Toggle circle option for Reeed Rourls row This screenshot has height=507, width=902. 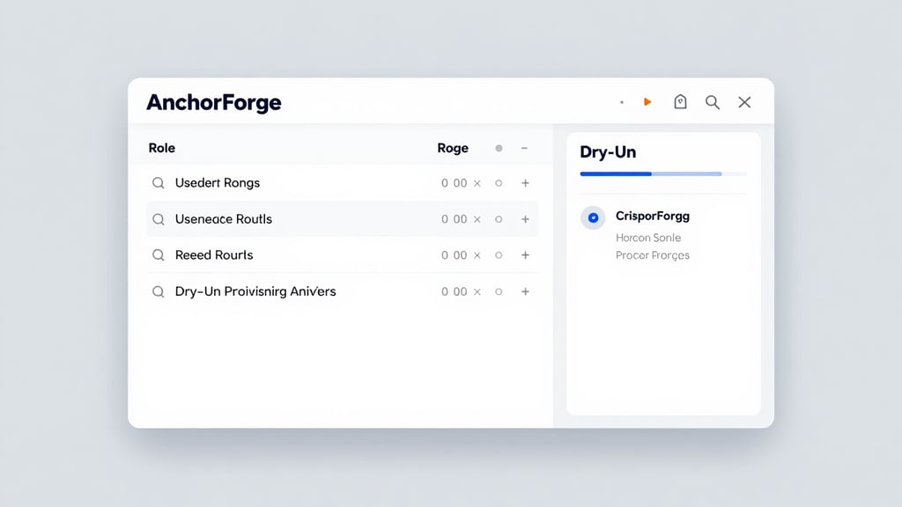tap(499, 254)
